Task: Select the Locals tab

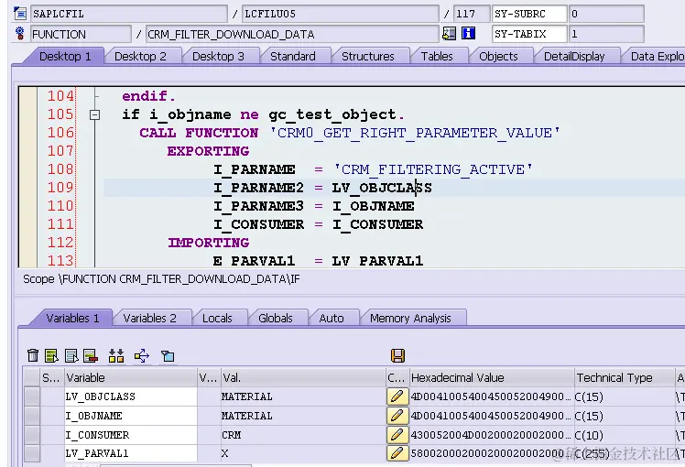Action: [217, 318]
